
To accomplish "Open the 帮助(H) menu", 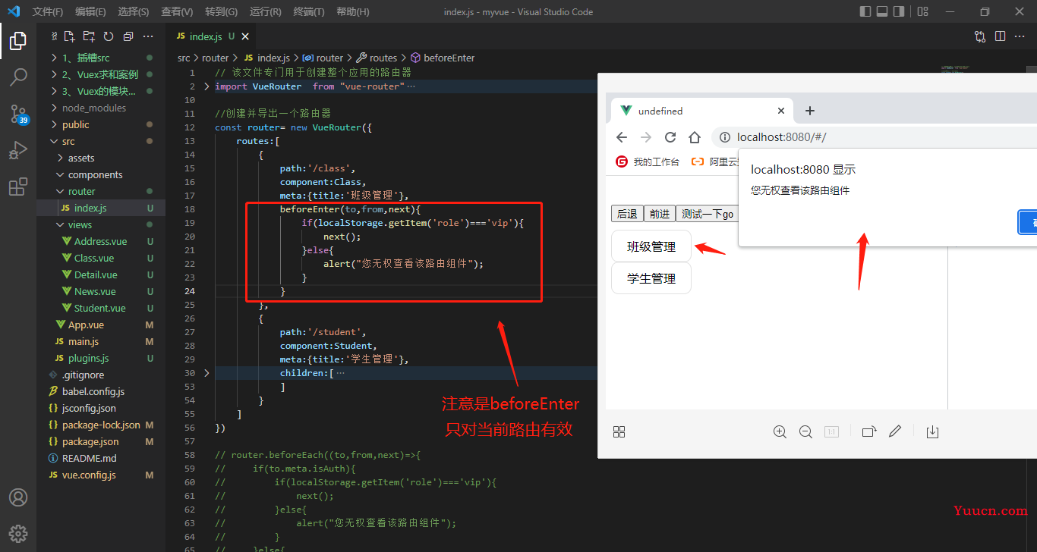I will 353,11.
